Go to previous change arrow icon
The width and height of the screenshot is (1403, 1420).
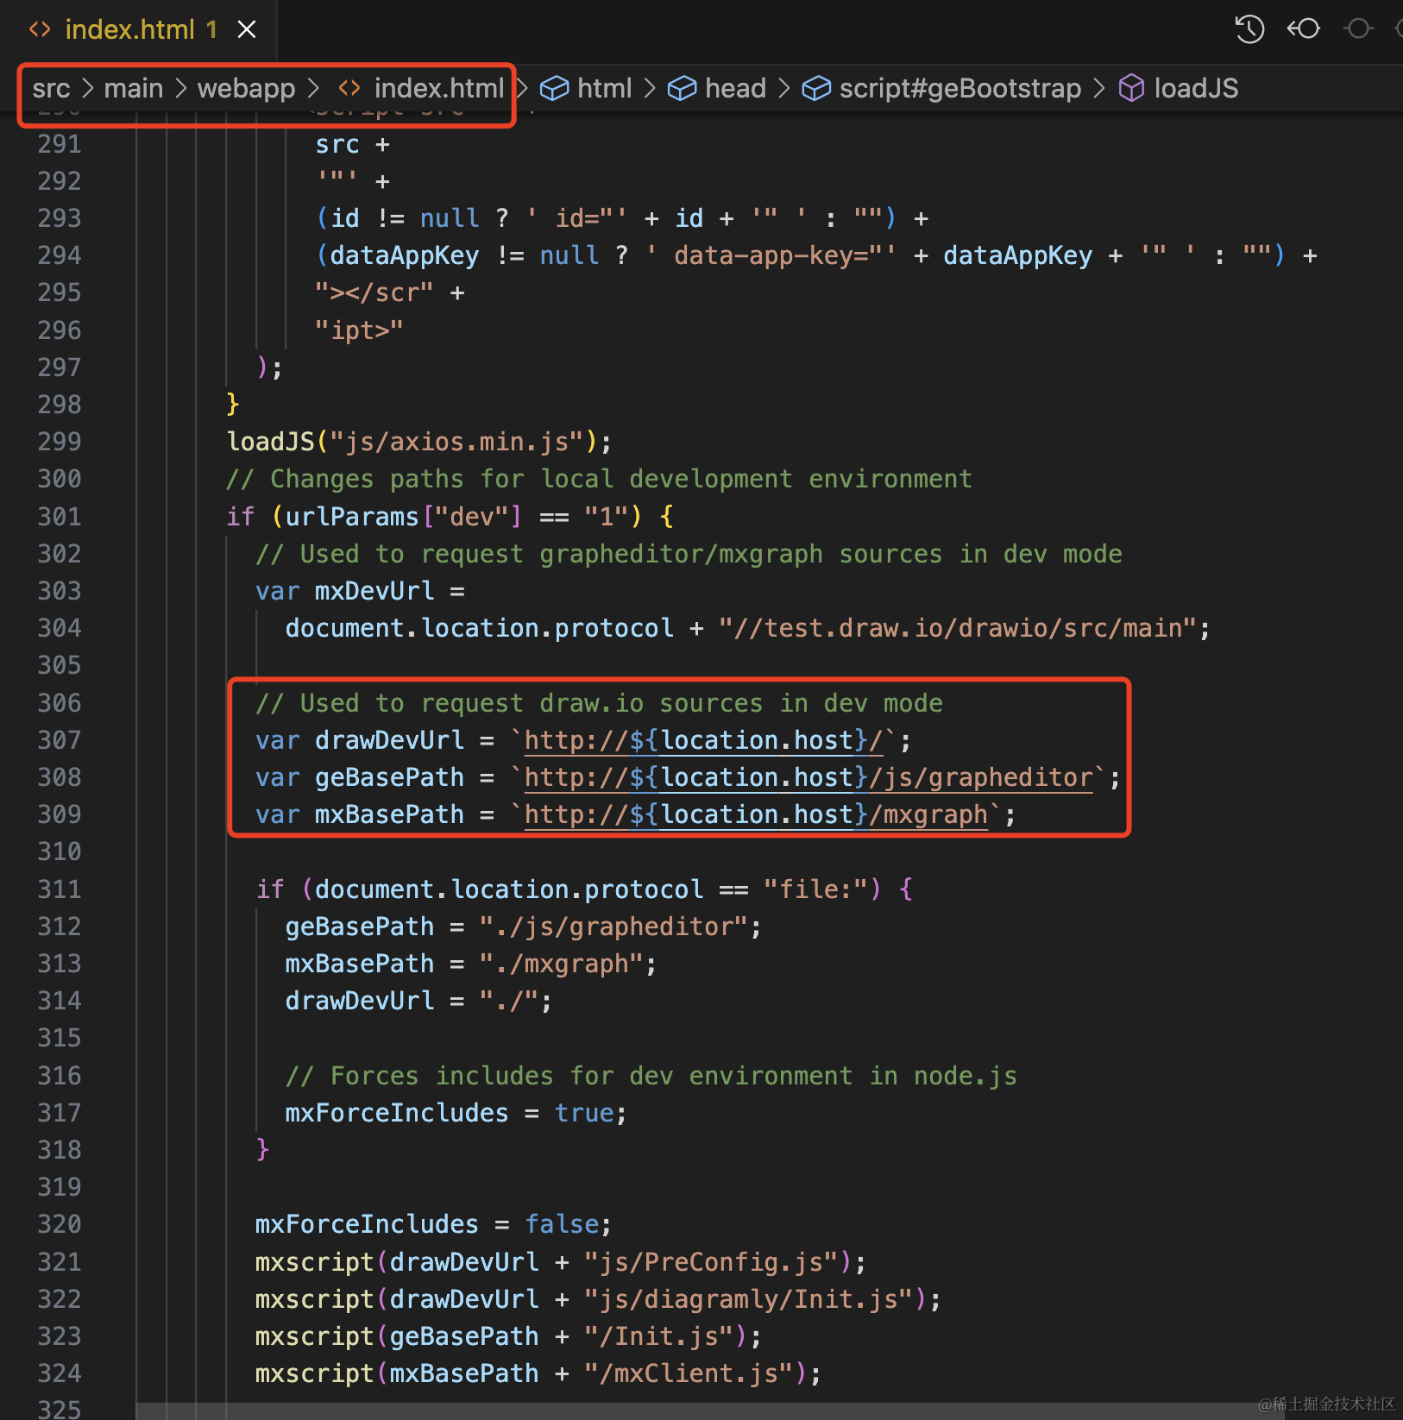(1303, 29)
